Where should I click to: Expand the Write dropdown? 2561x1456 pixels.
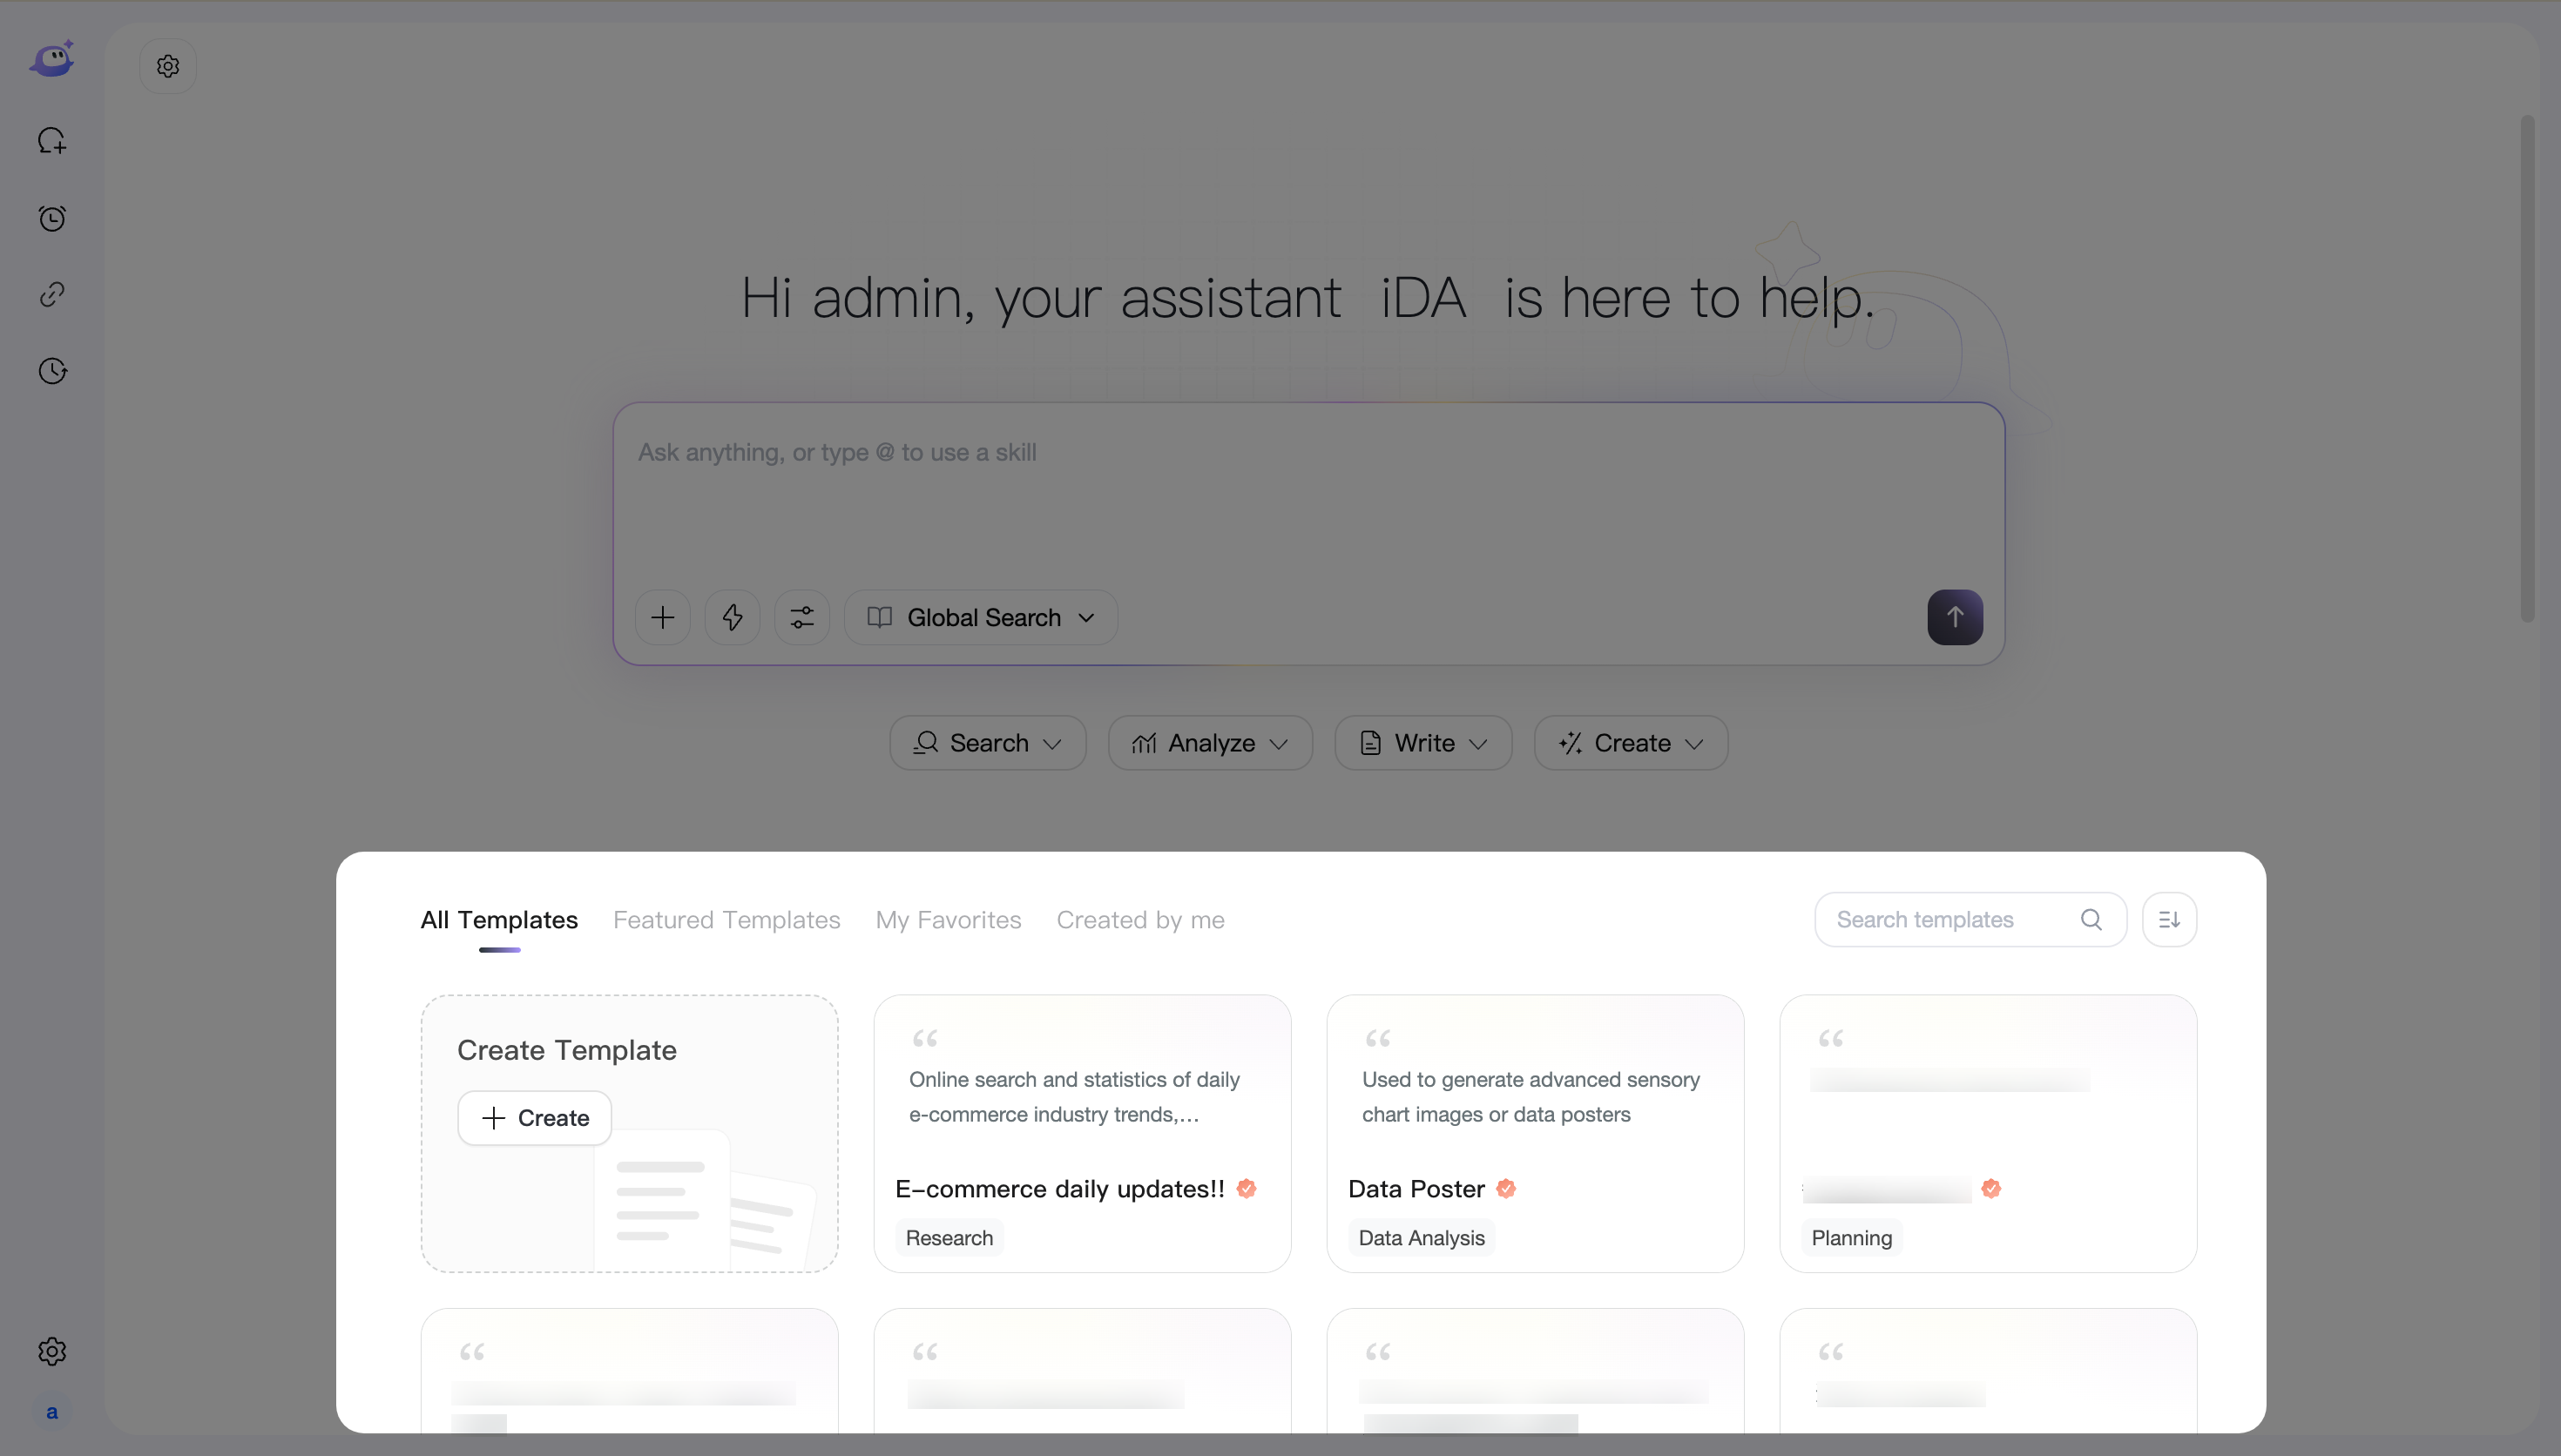[x=1423, y=743]
